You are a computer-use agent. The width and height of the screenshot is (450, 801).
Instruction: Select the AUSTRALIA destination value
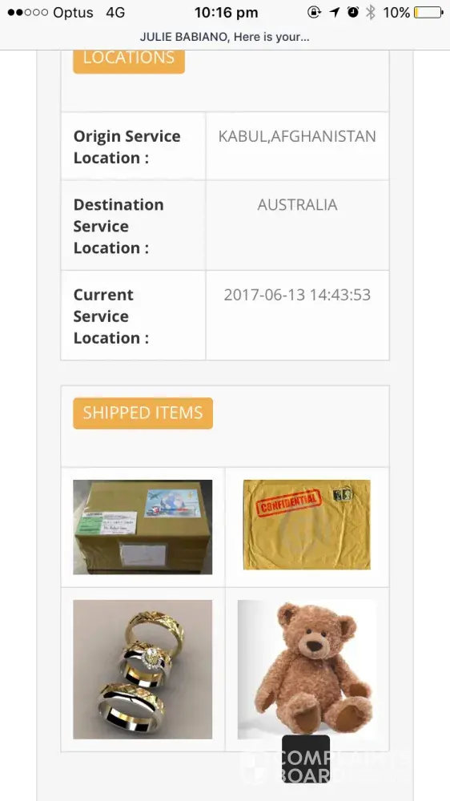coord(297,205)
